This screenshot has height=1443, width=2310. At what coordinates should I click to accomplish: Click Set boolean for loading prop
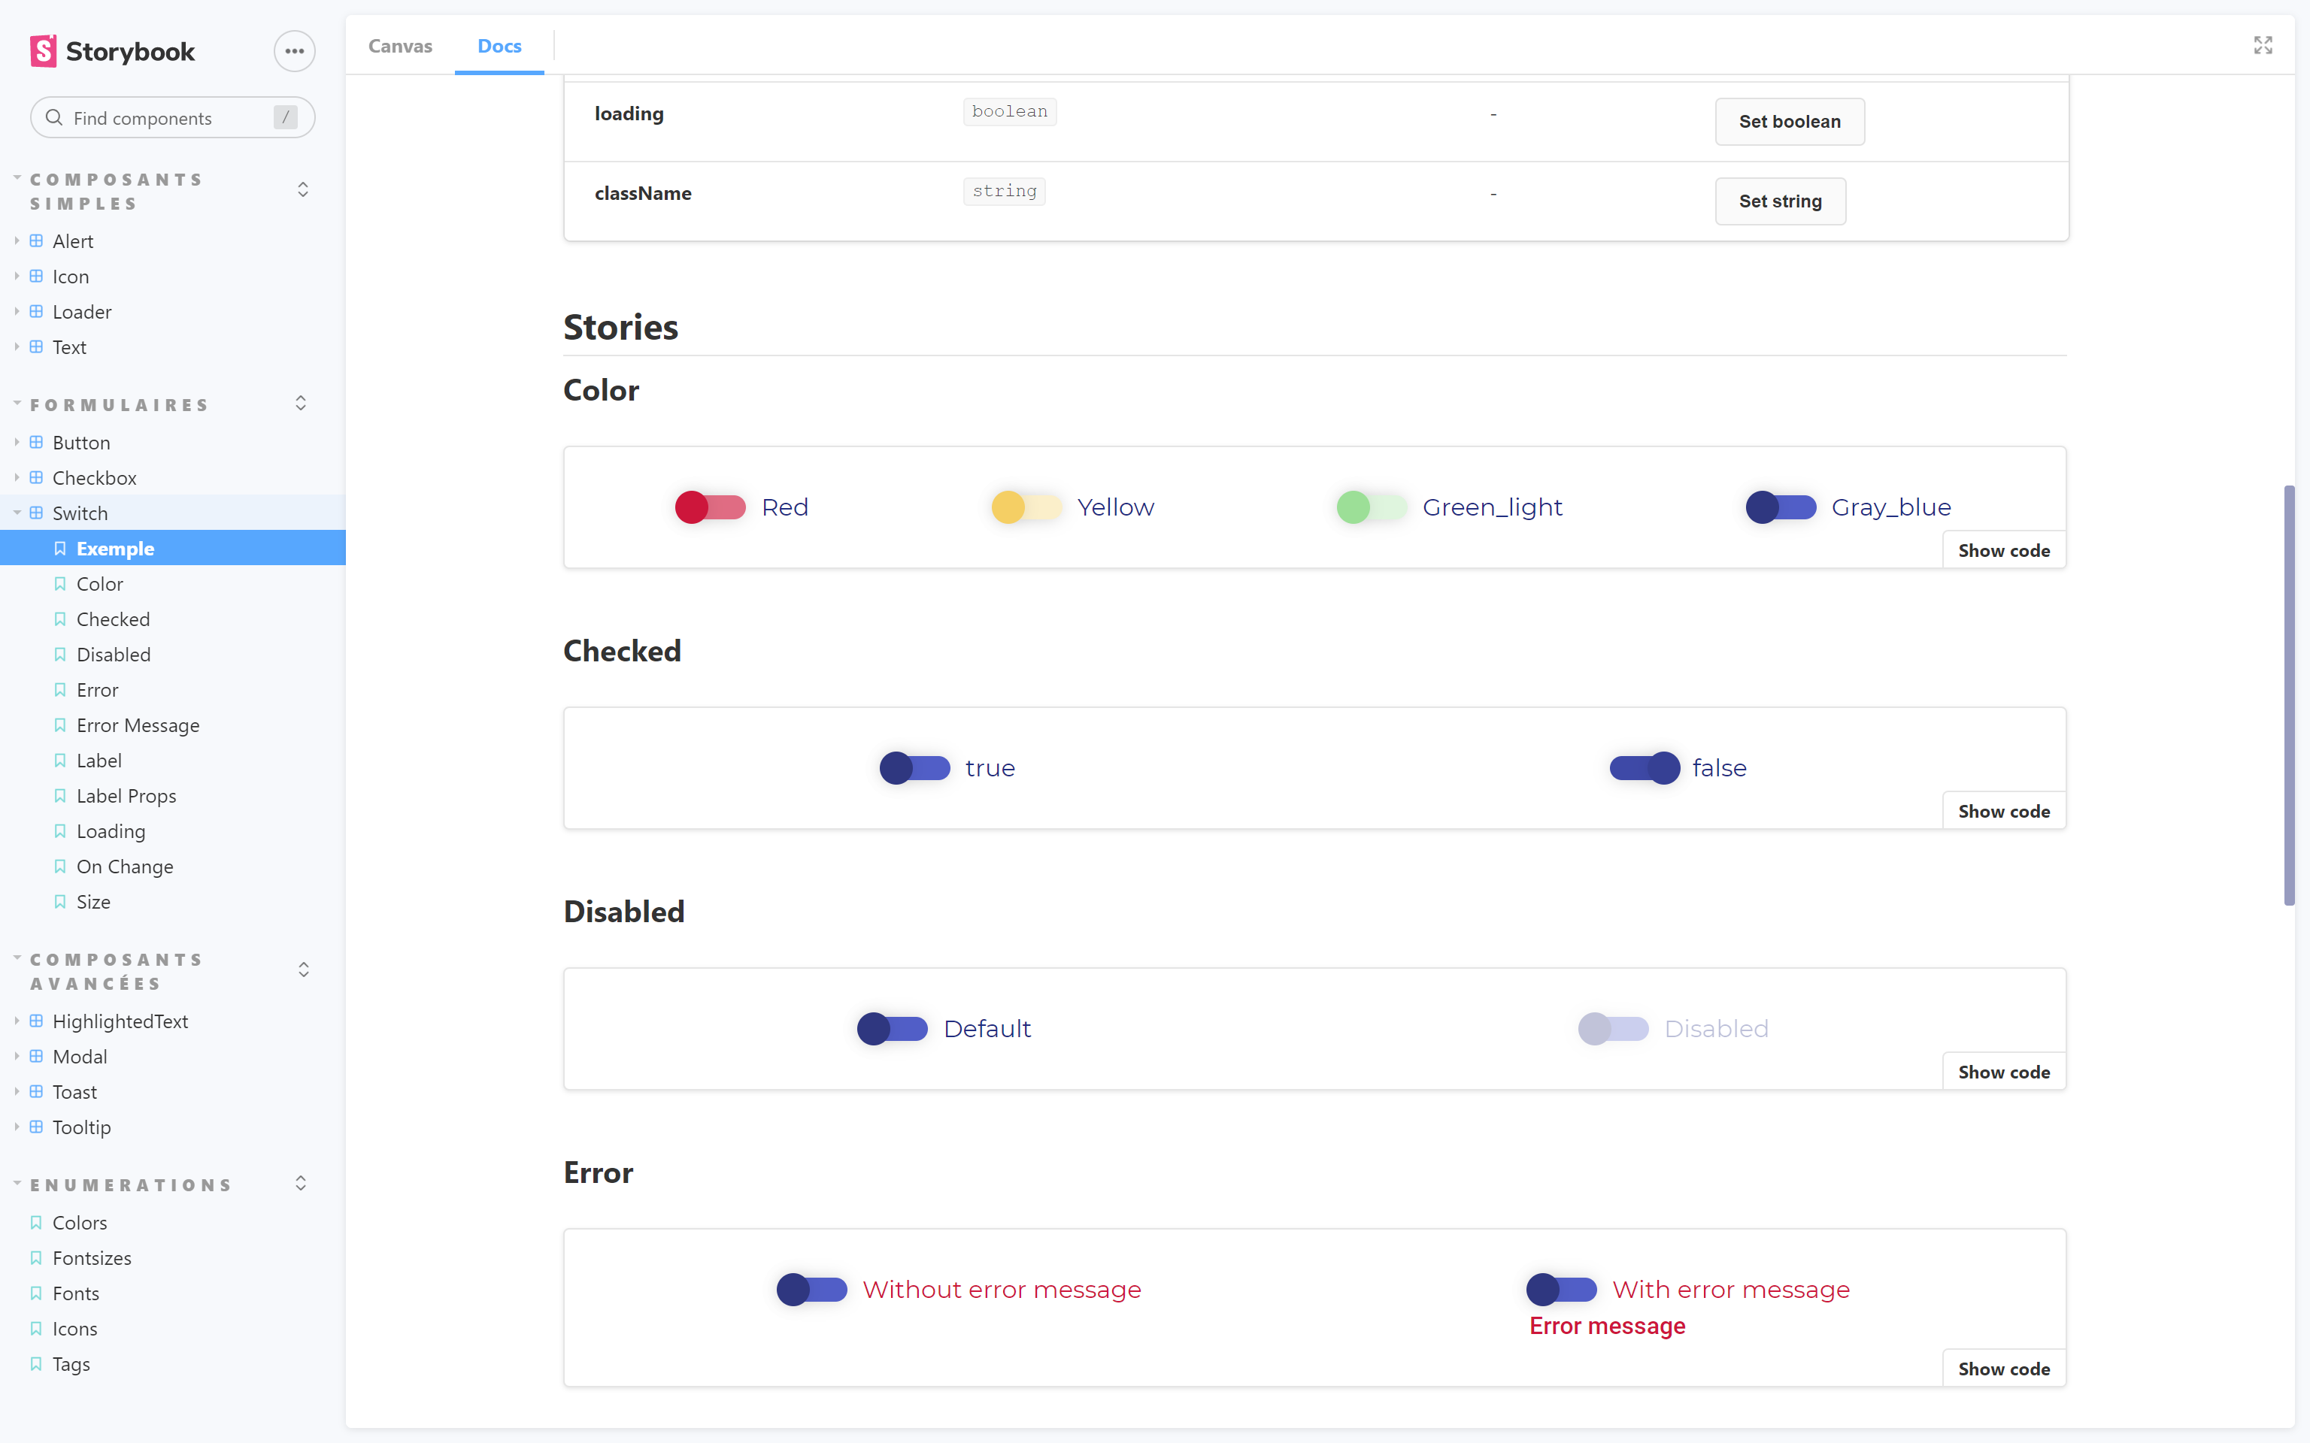click(x=1789, y=121)
